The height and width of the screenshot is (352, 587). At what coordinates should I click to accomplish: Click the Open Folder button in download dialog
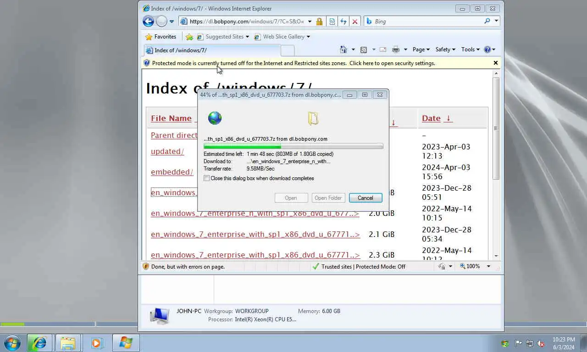coord(328,198)
